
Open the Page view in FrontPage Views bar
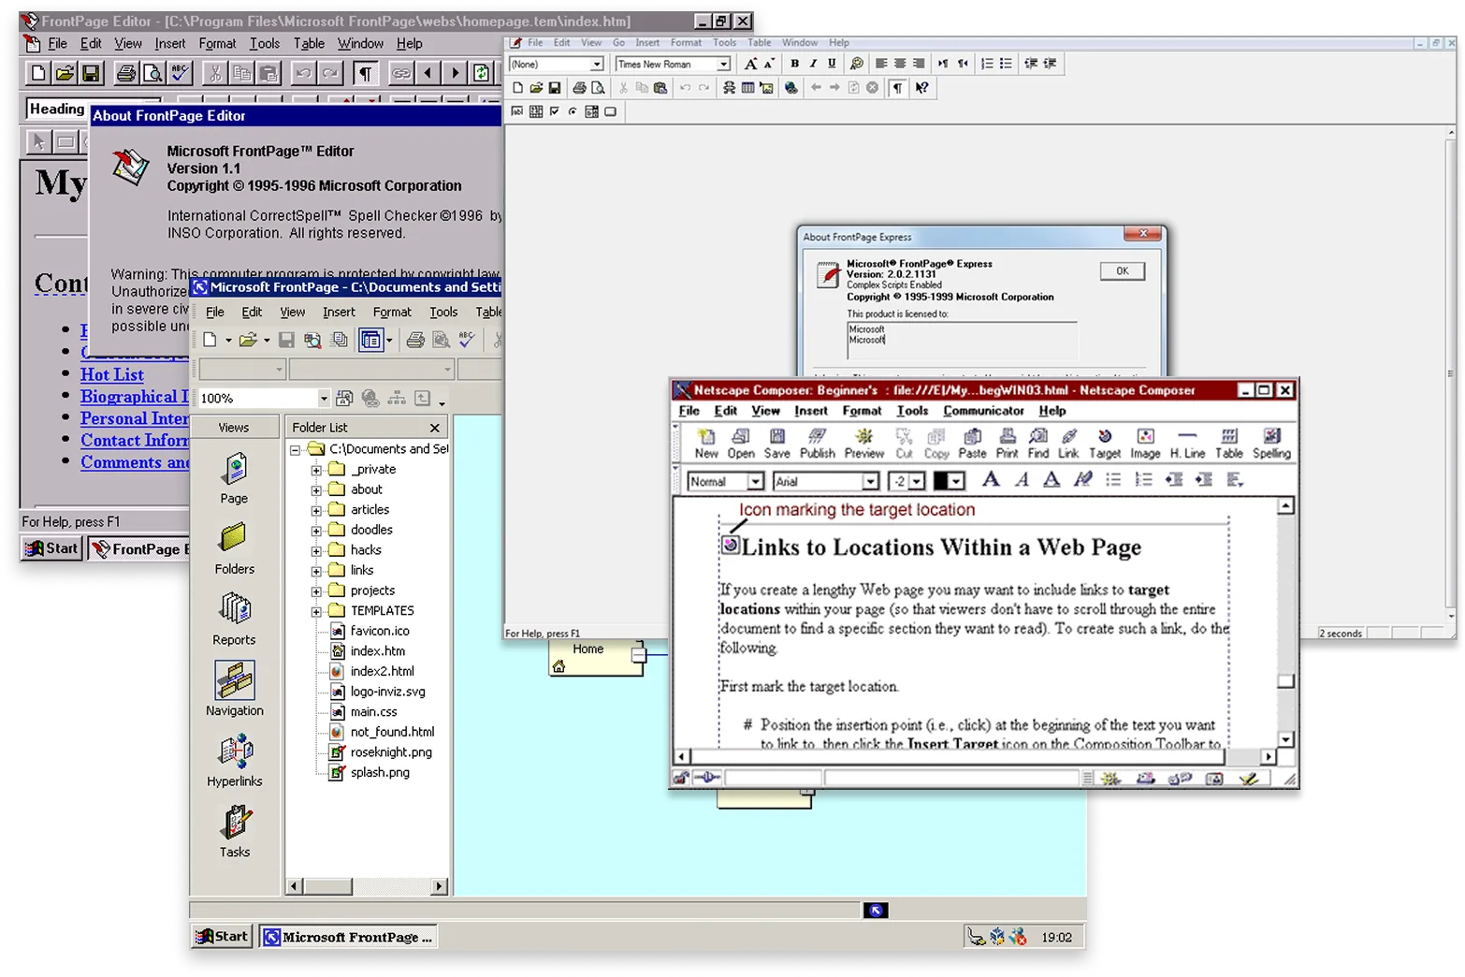[x=234, y=478]
